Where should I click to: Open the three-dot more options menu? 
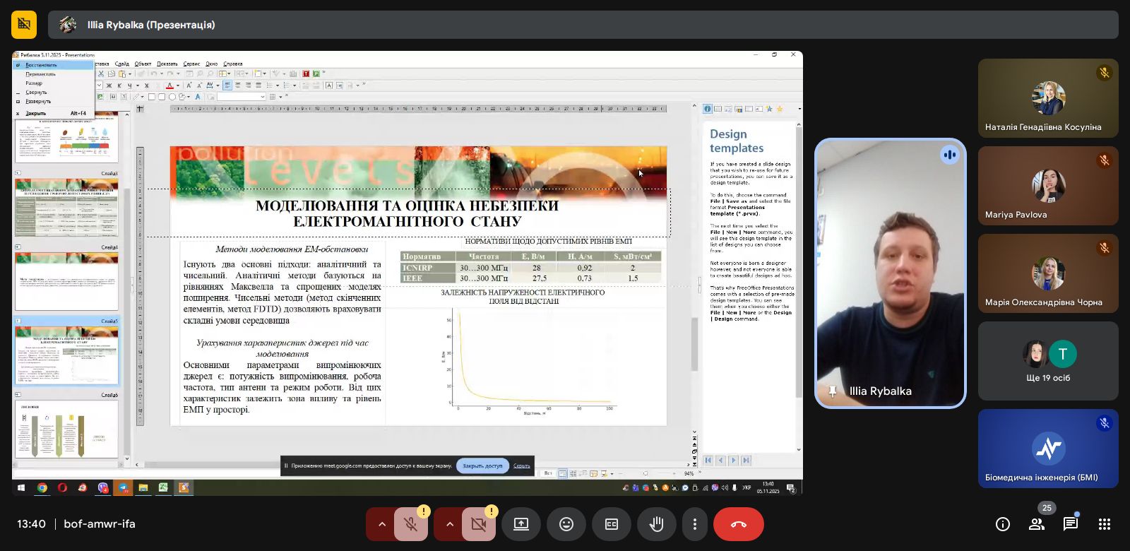pyautogui.click(x=695, y=524)
